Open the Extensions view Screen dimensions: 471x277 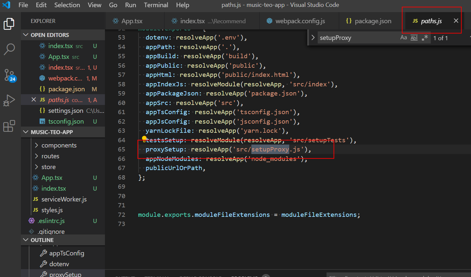click(9, 126)
